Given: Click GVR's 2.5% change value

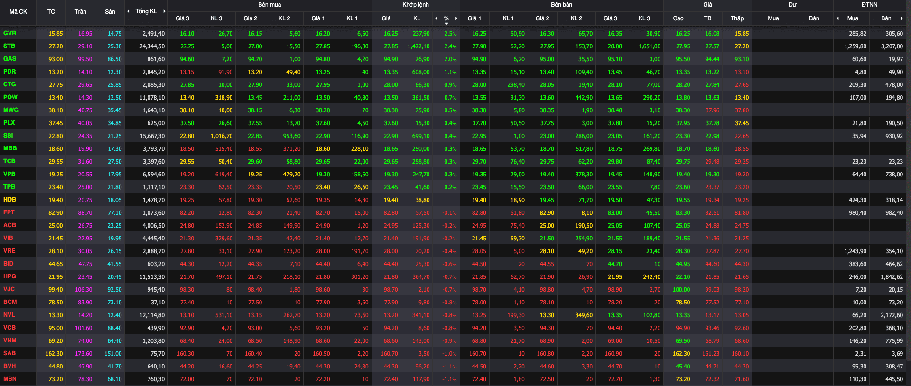Looking at the screenshot, I should coord(450,34).
